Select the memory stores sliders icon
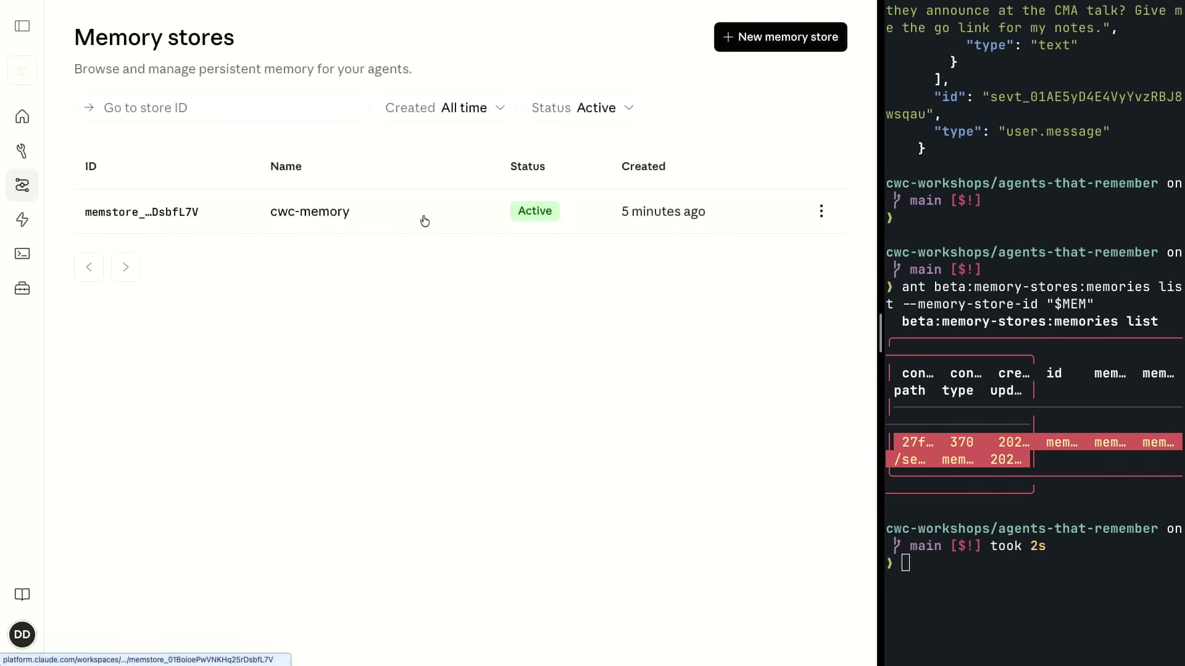Screen dimensions: 1185x666 click(x=22, y=185)
